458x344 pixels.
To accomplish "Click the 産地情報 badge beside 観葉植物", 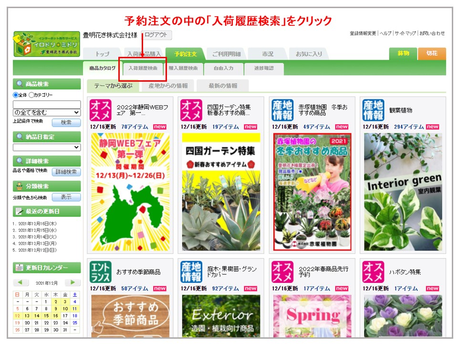I will point(373,110).
